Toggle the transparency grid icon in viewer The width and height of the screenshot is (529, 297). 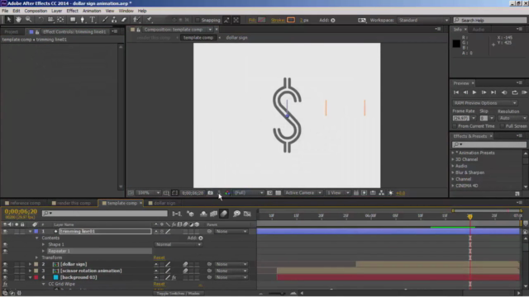click(x=278, y=193)
